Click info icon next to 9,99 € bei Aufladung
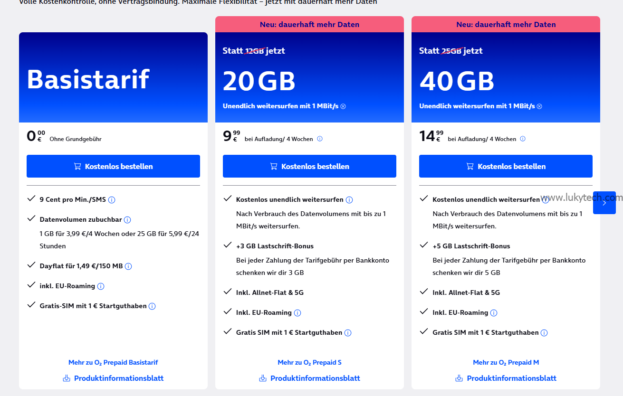The height and width of the screenshot is (396, 623). pyautogui.click(x=320, y=139)
